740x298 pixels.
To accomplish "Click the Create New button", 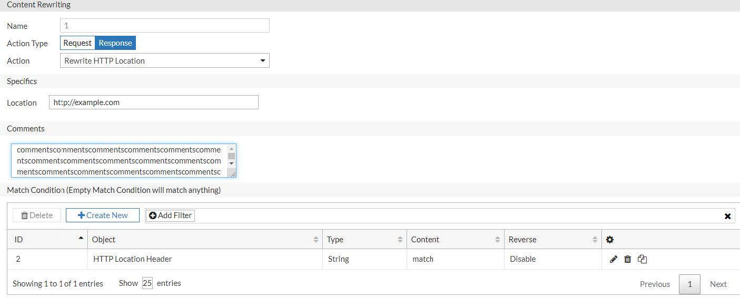I will coord(103,215).
